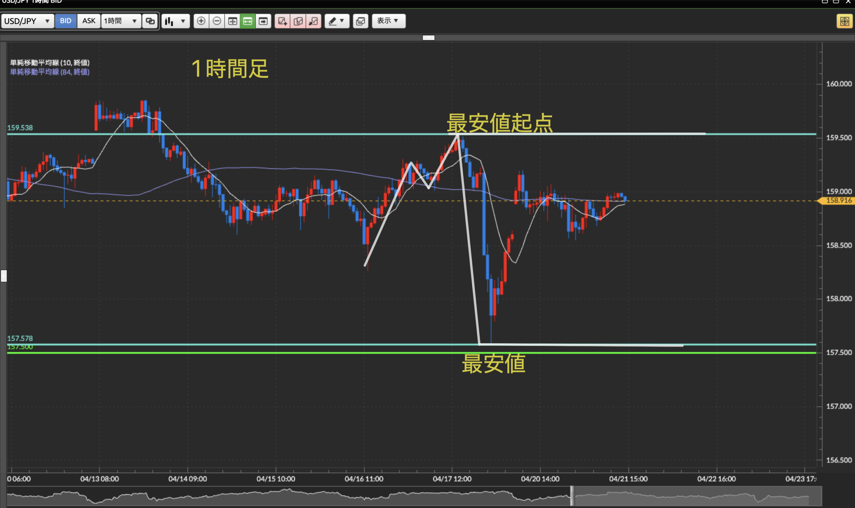Click the orange crosshair target icon at top right
855x508 pixels.
coord(844,21)
